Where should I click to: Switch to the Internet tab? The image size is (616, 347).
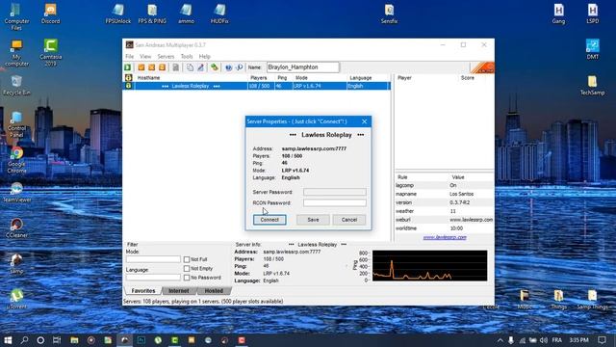click(x=179, y=291)
